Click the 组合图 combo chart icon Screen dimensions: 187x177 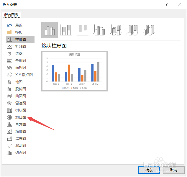click(x=9, y=153)
